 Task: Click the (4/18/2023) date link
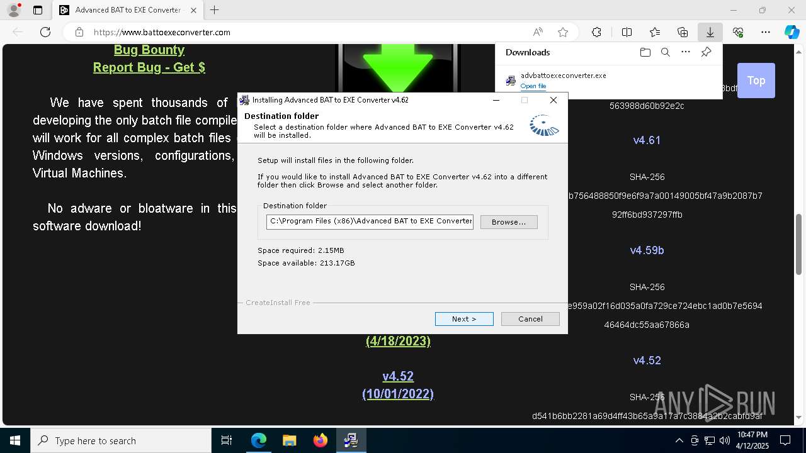click(398, 341)
